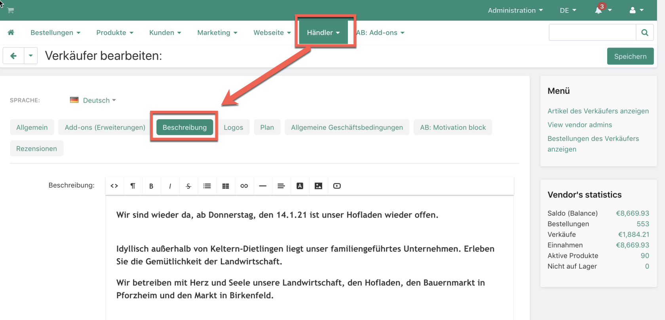Open the user account menu icon
This screenshot has width=665, height=320.
tap(633, 10)
